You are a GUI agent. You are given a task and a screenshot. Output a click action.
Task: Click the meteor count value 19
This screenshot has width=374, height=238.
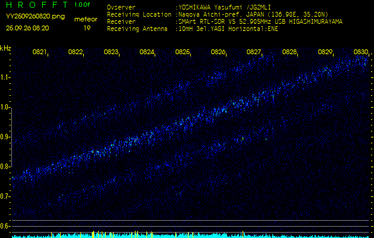click(x=87, y=28)
